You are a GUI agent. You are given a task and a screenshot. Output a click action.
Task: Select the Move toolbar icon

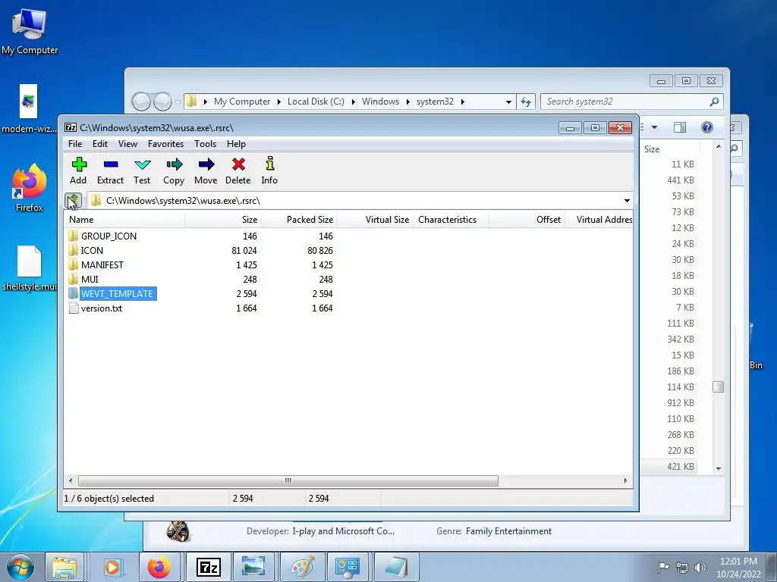coord(206,171)
